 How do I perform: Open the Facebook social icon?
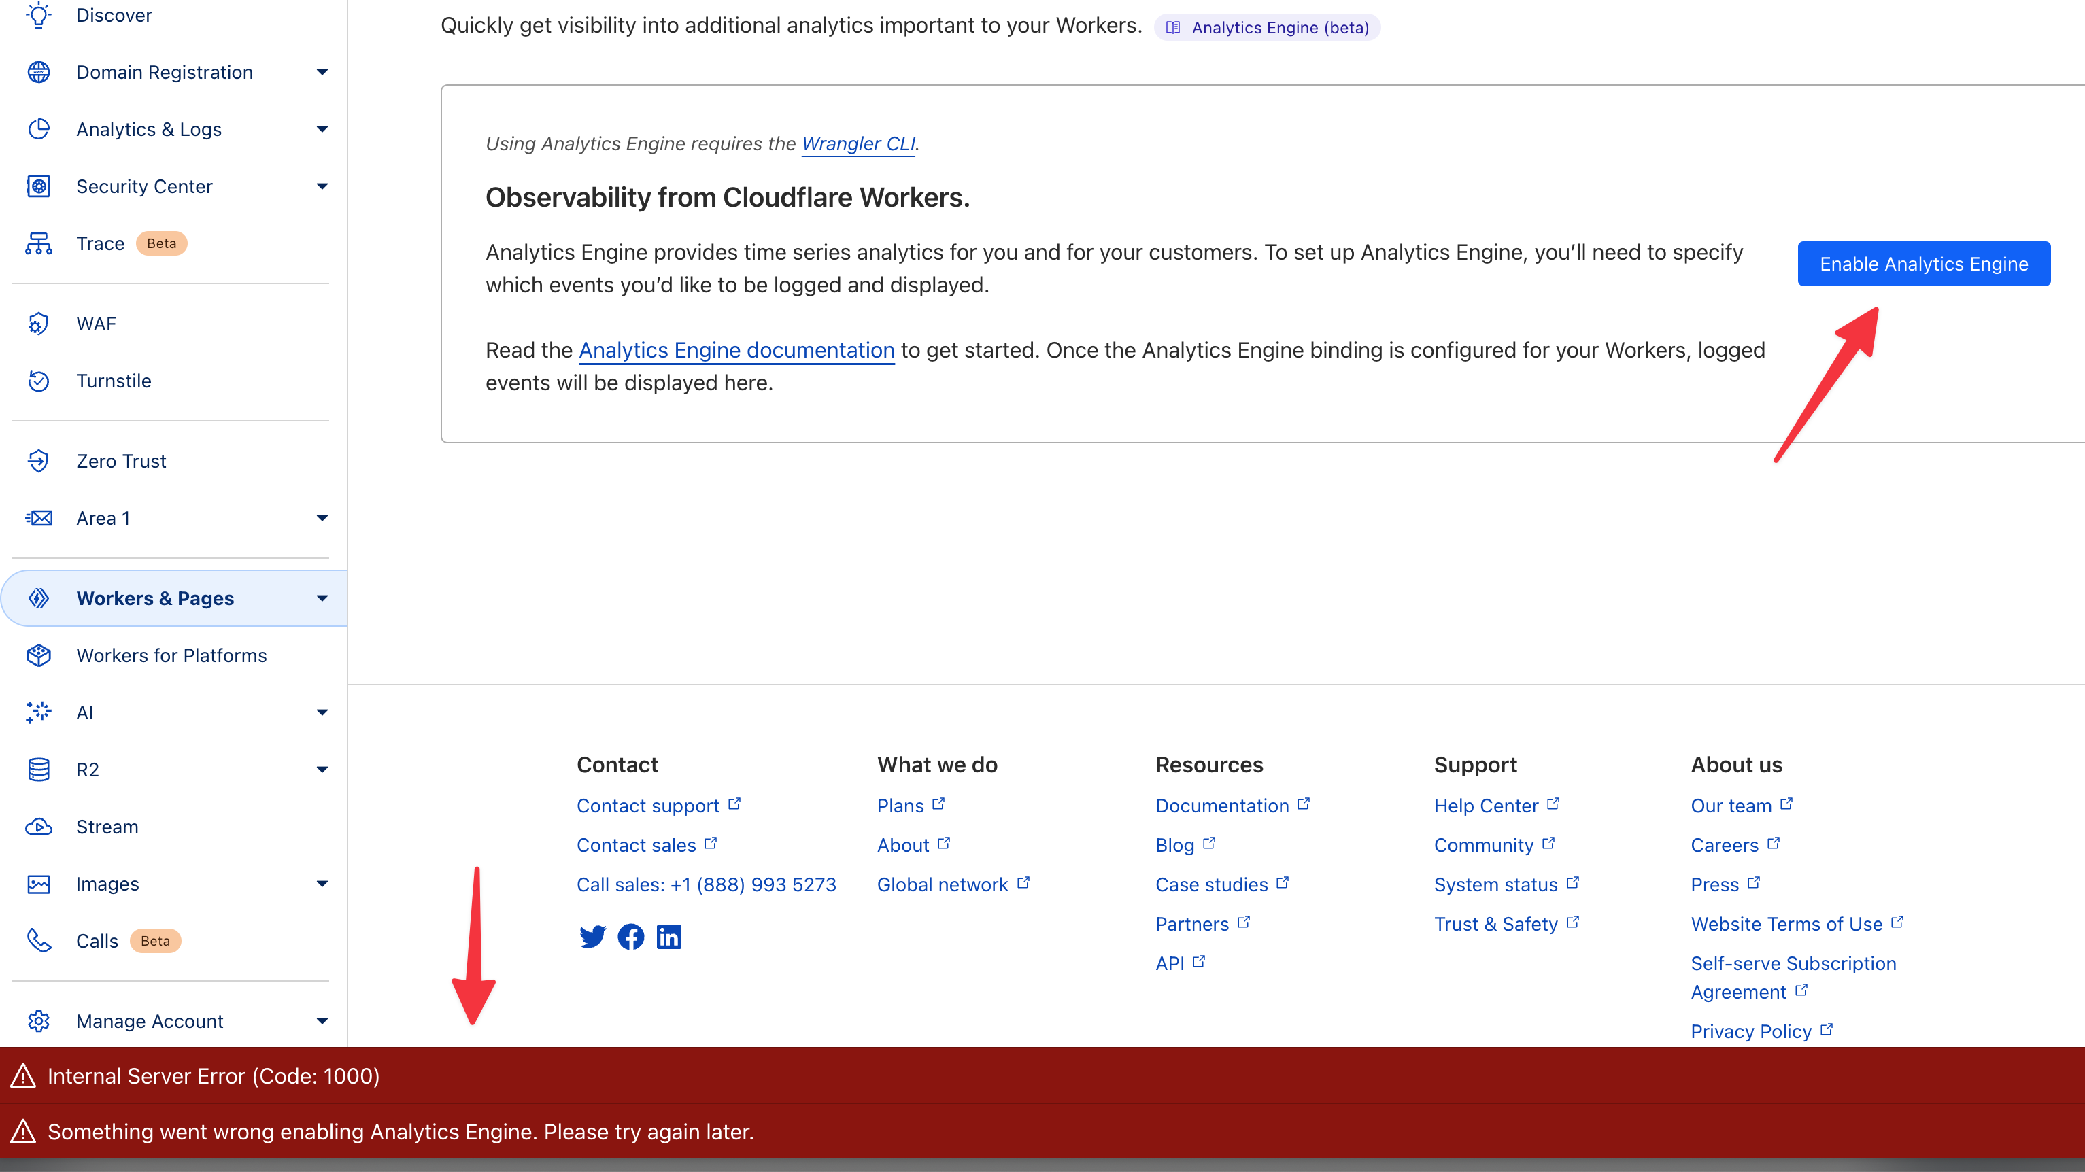click(630, 937)
